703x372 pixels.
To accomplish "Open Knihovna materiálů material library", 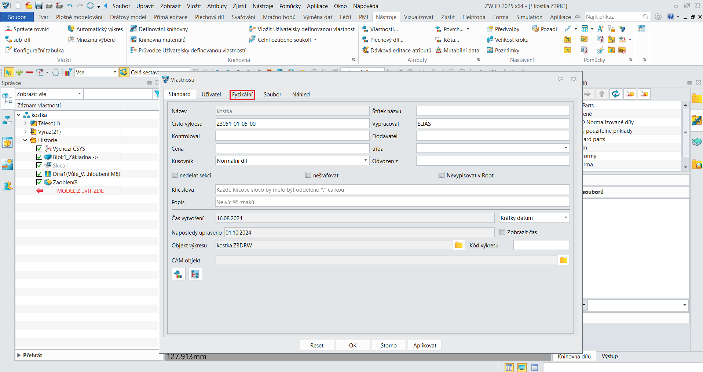I will [x=158, y=40].
